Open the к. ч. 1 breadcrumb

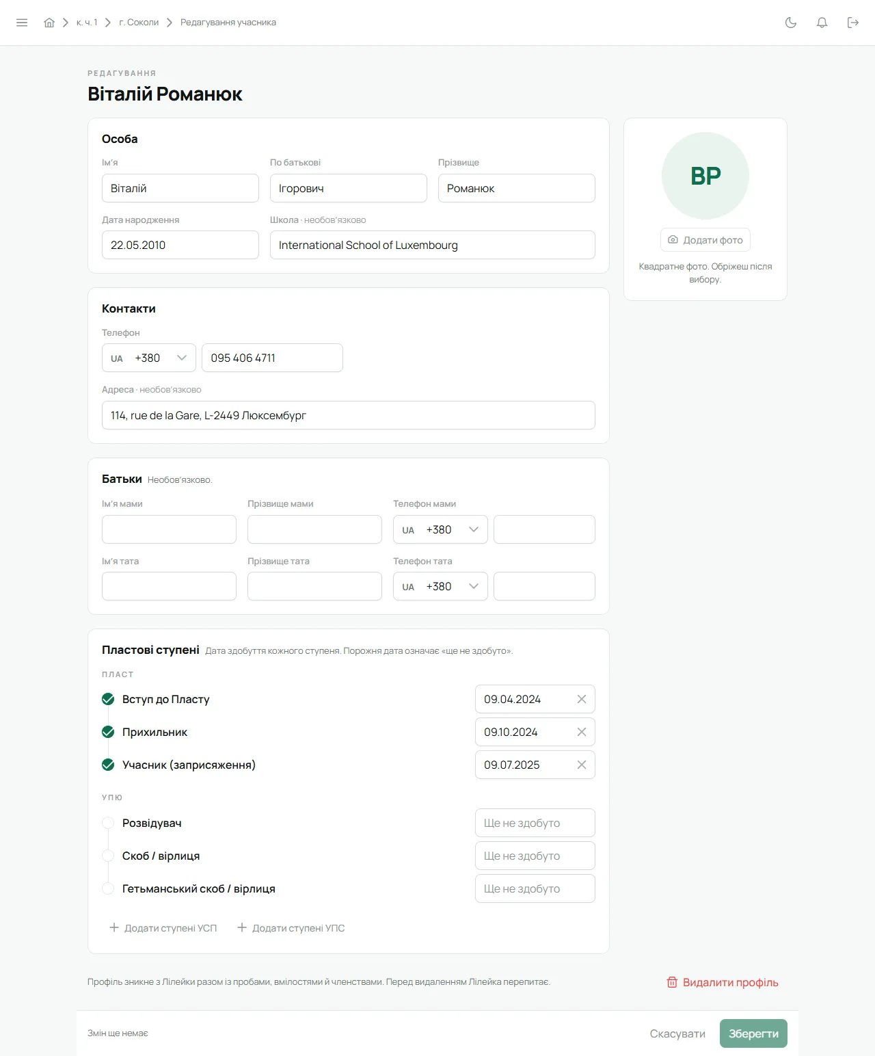tap(87, 23)
